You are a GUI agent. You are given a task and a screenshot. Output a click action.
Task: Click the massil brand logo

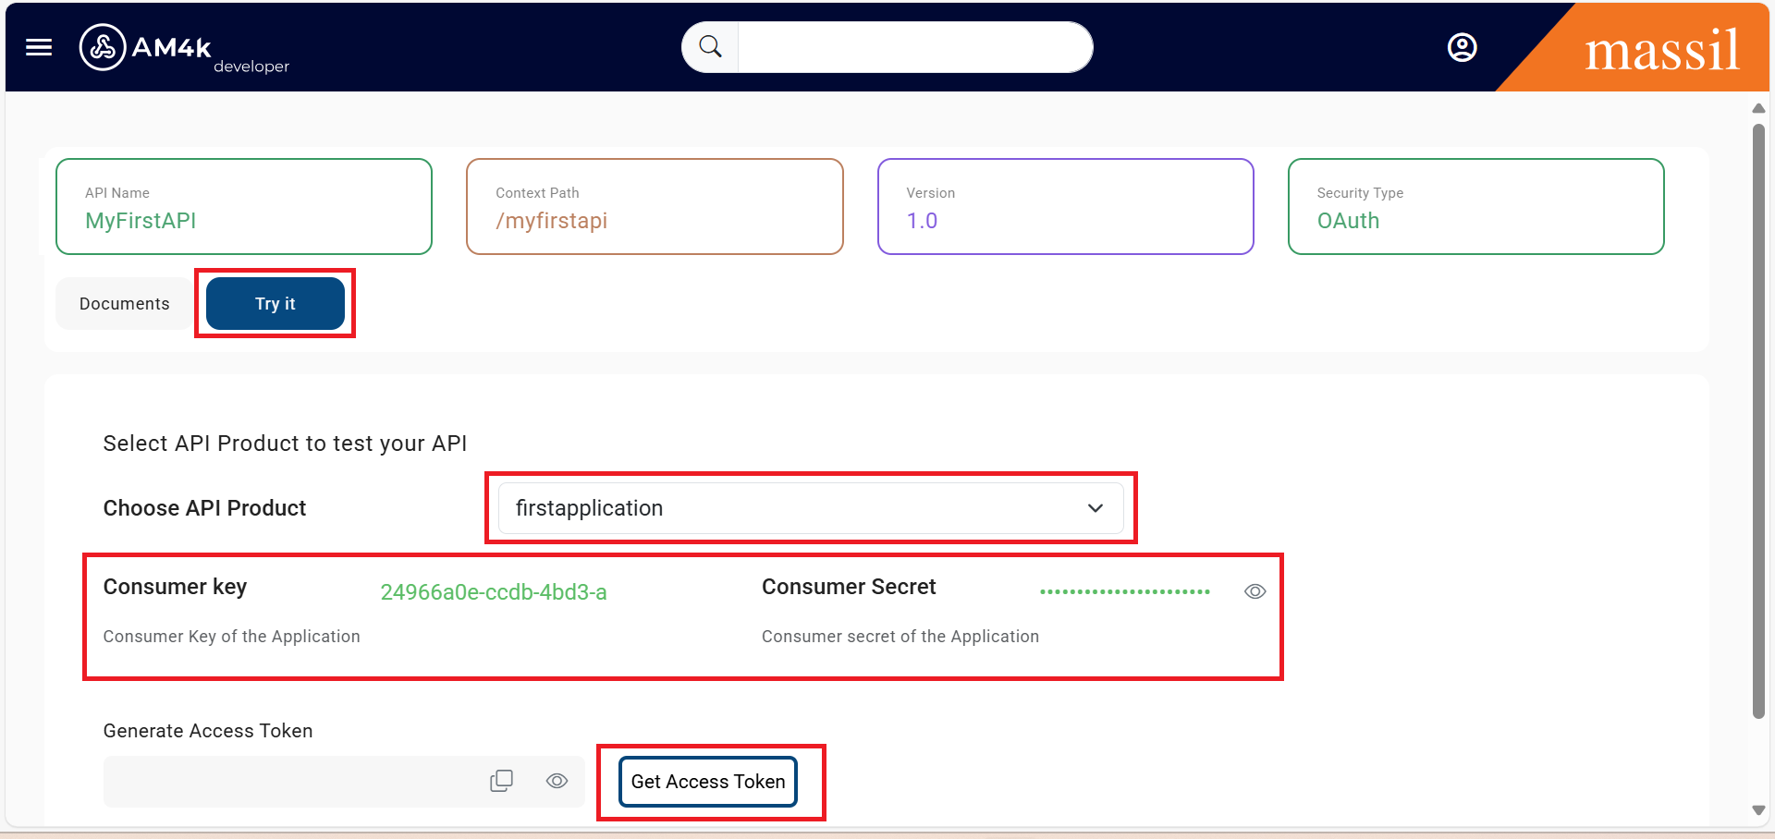tap(1661, 50)
